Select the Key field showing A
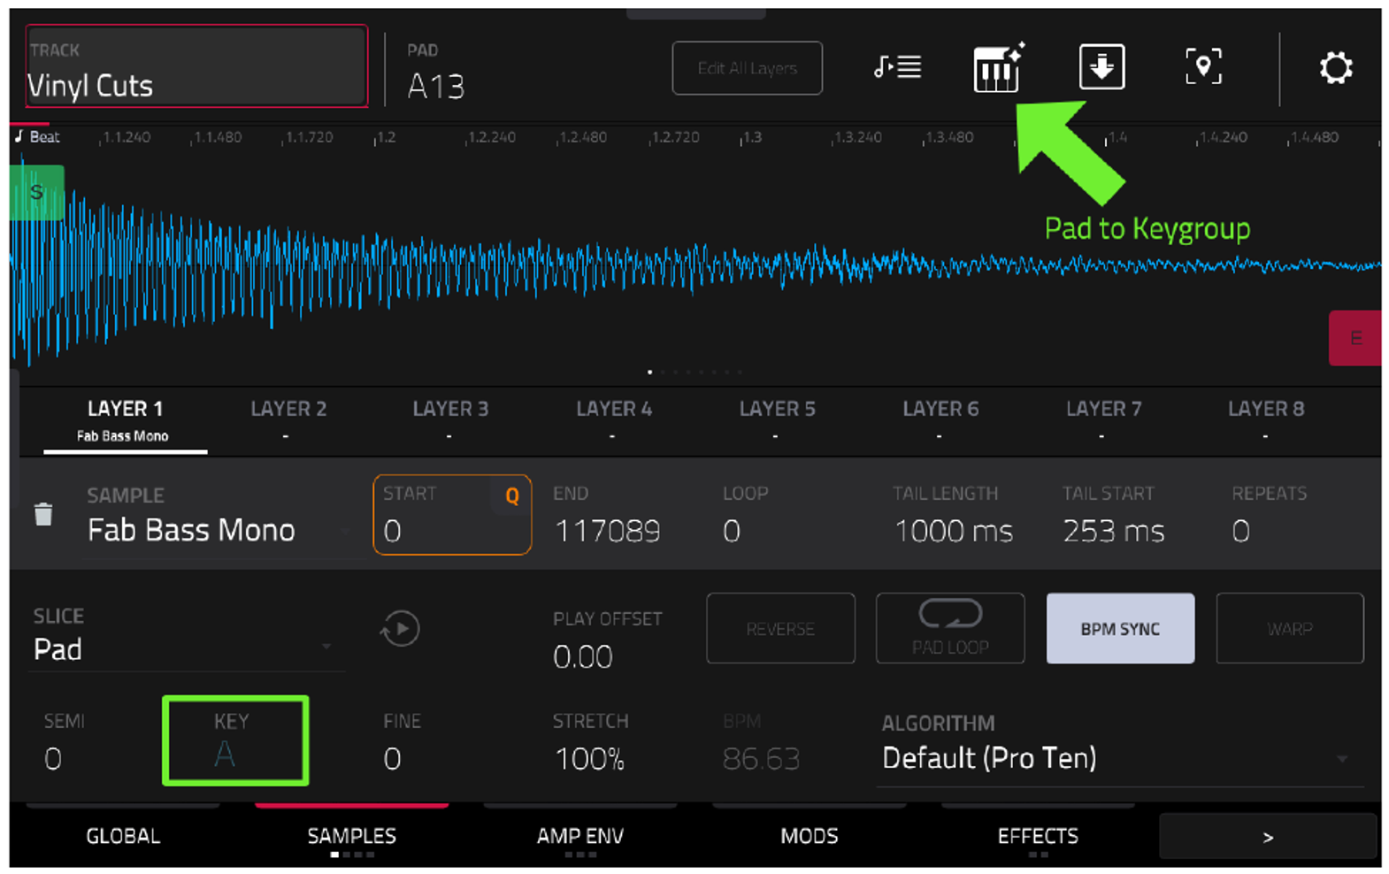 pos(235,740)
